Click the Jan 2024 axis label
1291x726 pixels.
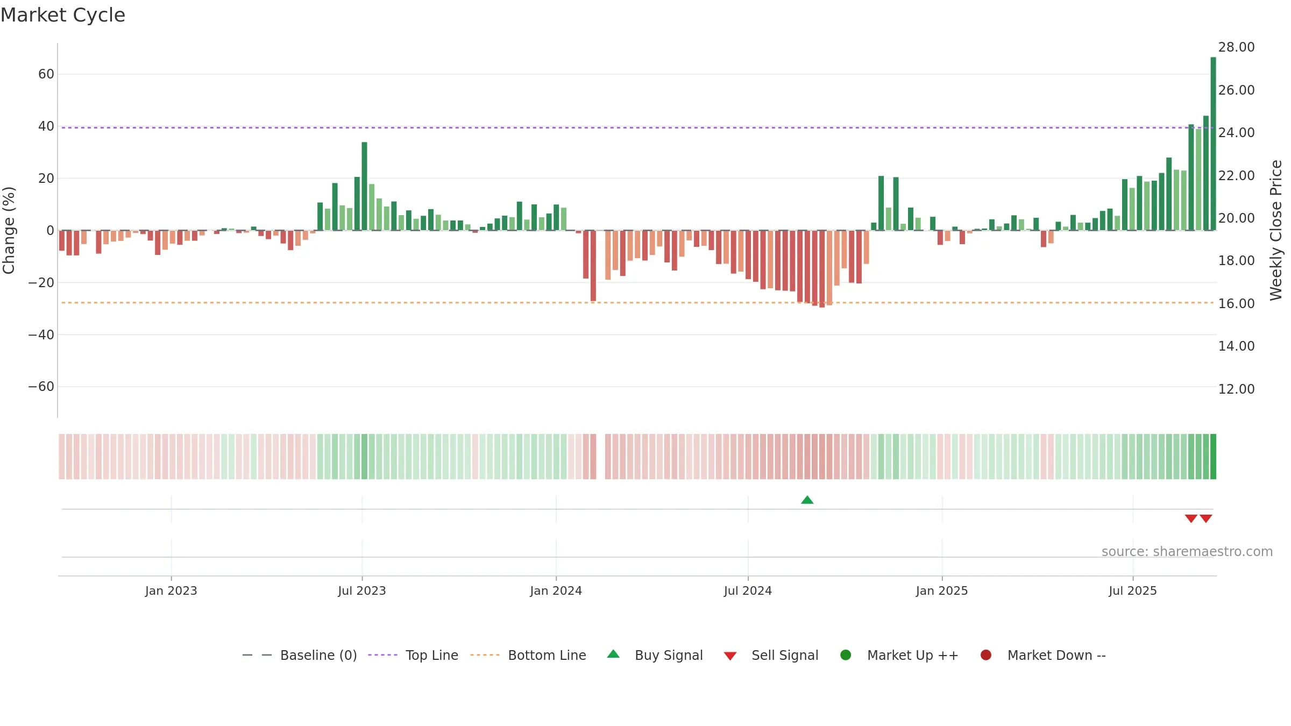pyautogui.click(x=556, y=590)
